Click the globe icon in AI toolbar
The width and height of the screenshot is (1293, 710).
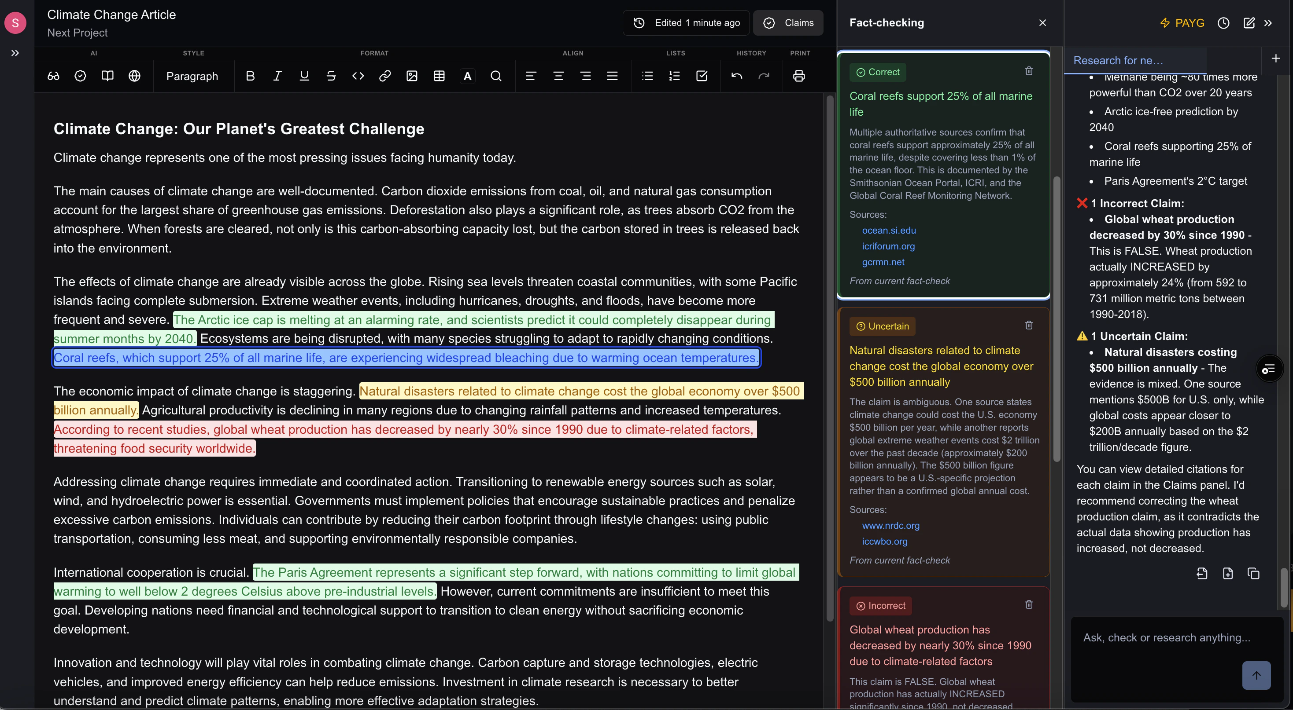click(x=134, y=76)
